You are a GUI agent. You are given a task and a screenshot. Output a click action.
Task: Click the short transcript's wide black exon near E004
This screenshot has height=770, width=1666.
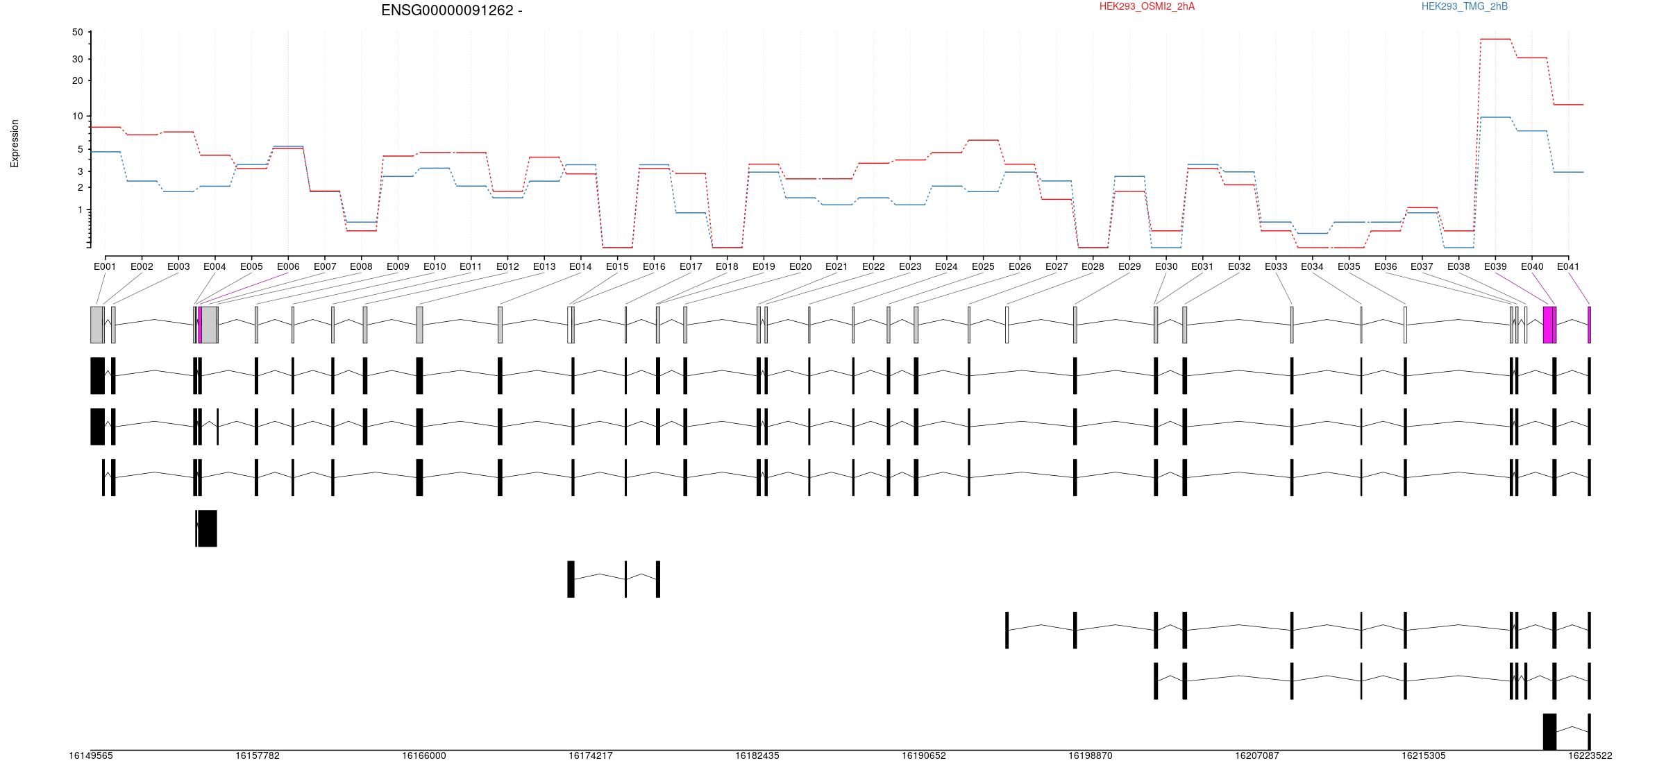click(x=208, y=529)
